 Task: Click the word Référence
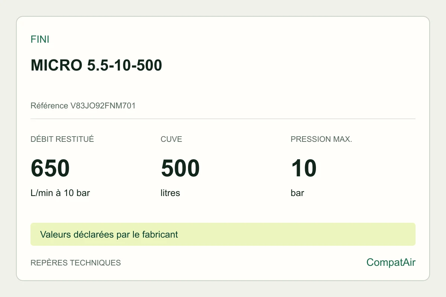(x=49, y=106)
